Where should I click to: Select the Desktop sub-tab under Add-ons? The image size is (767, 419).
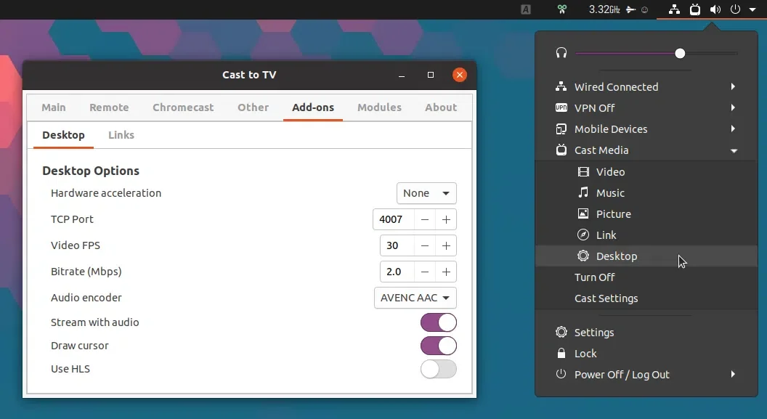point(64,135)
